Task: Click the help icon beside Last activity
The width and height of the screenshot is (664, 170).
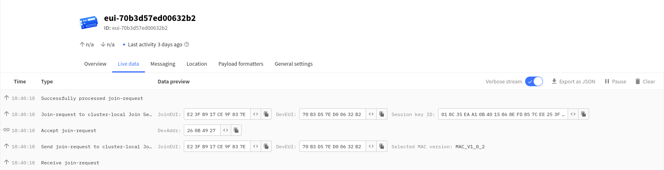Action: coord(187,44)
